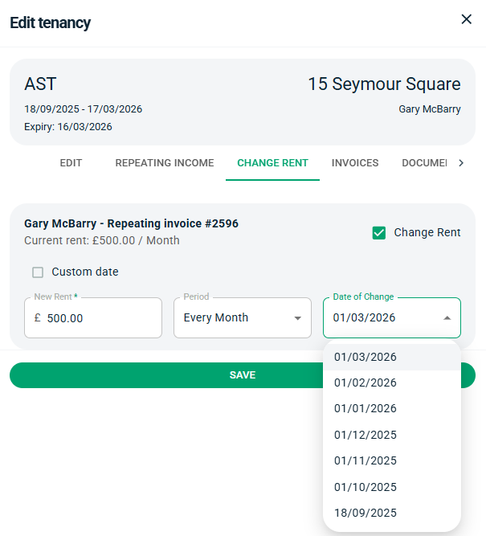This screenshot has width=486, height=536.
Task: Click the New Rent amount field
Action: tap(100, 318)
